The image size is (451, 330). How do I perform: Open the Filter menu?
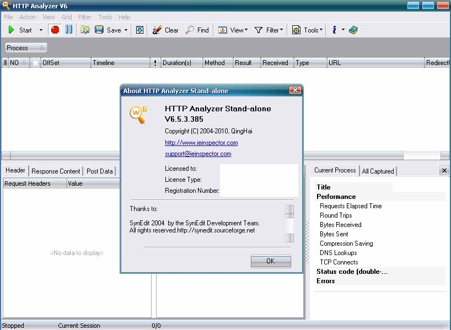tap(85, 17)
